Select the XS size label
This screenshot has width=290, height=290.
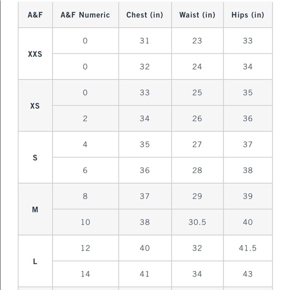(35, 105)
